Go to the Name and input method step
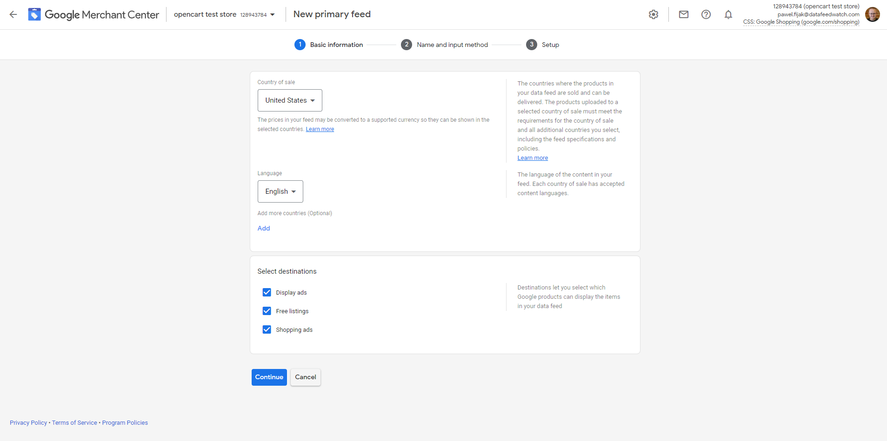Image resolution: width=887 pixels, height=441 pixels. coord(406,45)
